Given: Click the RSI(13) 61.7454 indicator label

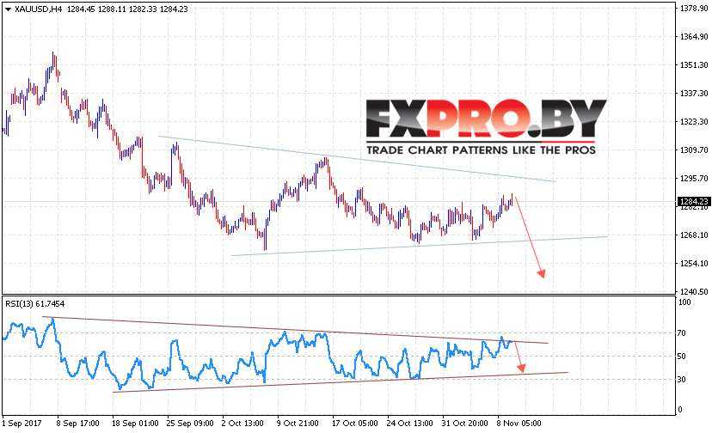Looking at the screenshot, I should (x=35, y=303).
